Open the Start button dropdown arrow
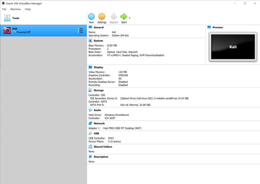Image resolution: width=260 pixels, height=184 pixels. [130, 18]
